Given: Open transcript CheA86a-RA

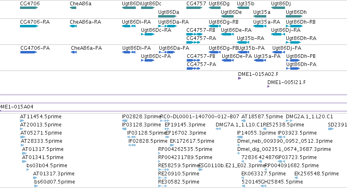Looking at the screenshot, I should (73, 26).
